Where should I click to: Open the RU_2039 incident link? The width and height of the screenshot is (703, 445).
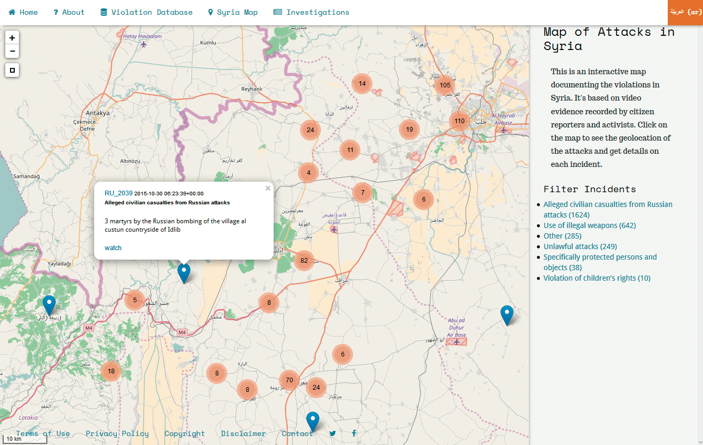(118, 193)
